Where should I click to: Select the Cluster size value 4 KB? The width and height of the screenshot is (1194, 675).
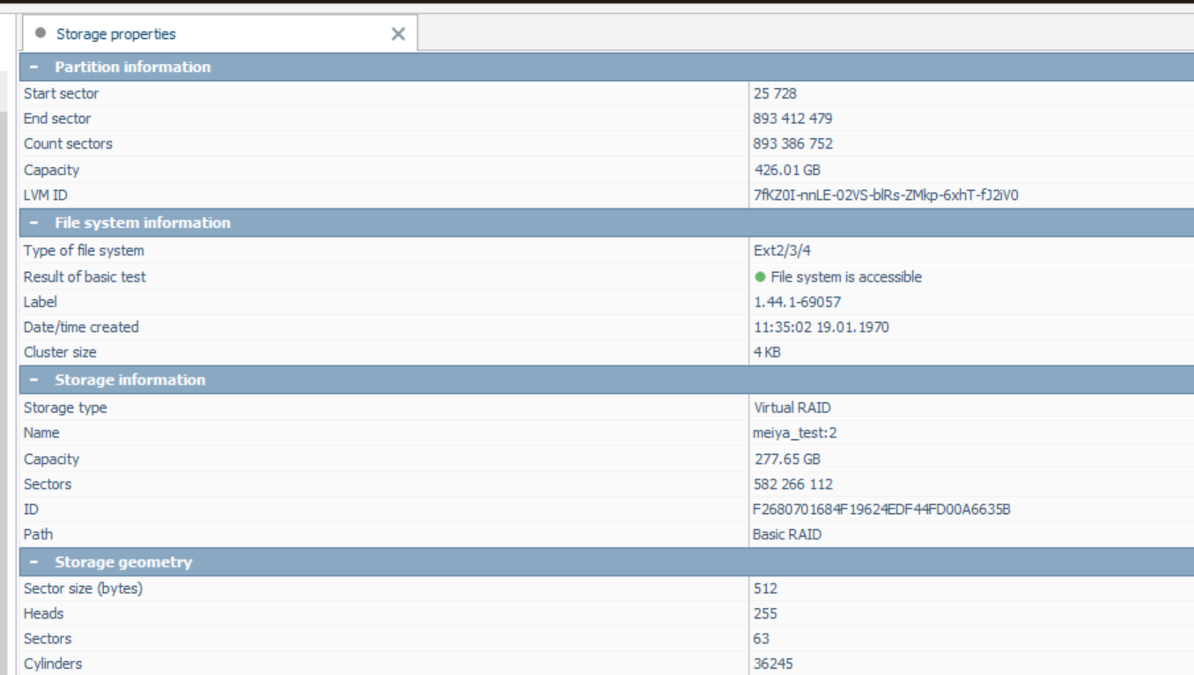click(767, 352)
